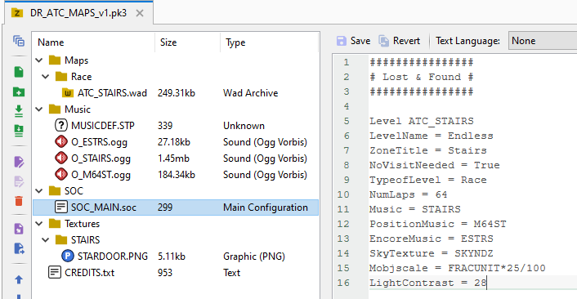Click the Export entry blue file icon

[19, 248]
